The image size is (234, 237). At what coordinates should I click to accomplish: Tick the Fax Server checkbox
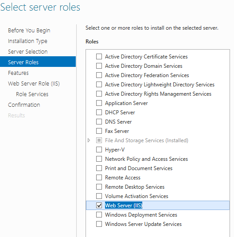(99, 131)
